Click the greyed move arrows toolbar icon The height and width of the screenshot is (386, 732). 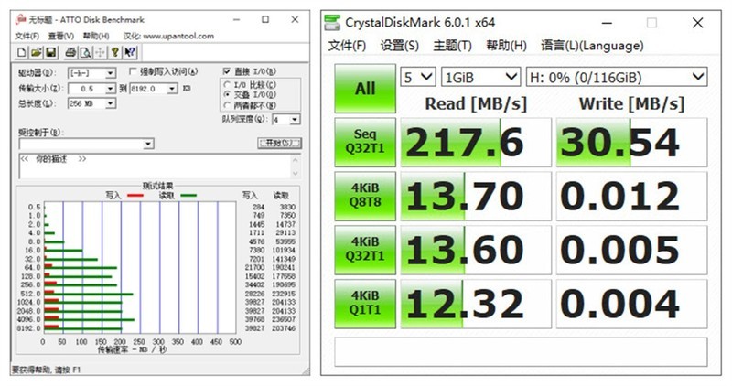click(x=100, y=52)
